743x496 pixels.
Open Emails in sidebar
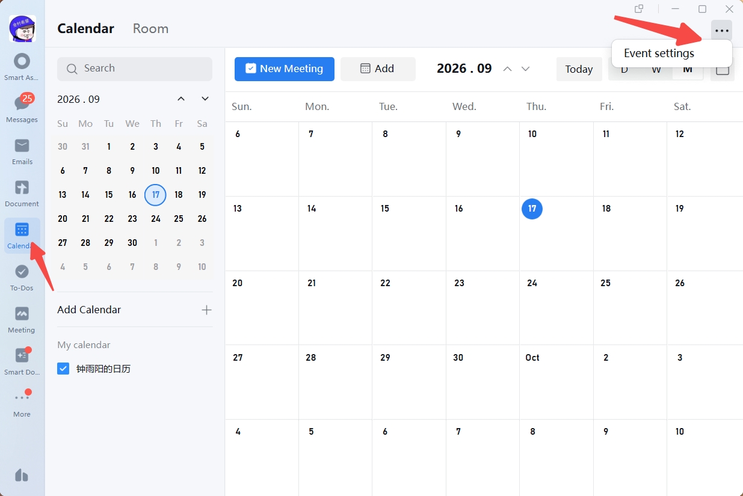point(22,151)
